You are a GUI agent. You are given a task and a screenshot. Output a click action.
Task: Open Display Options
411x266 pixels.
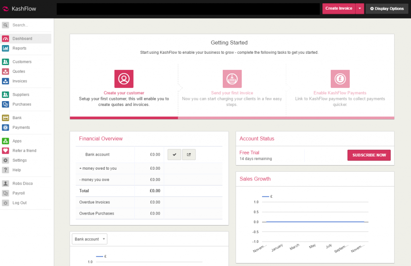click(387, 9)
